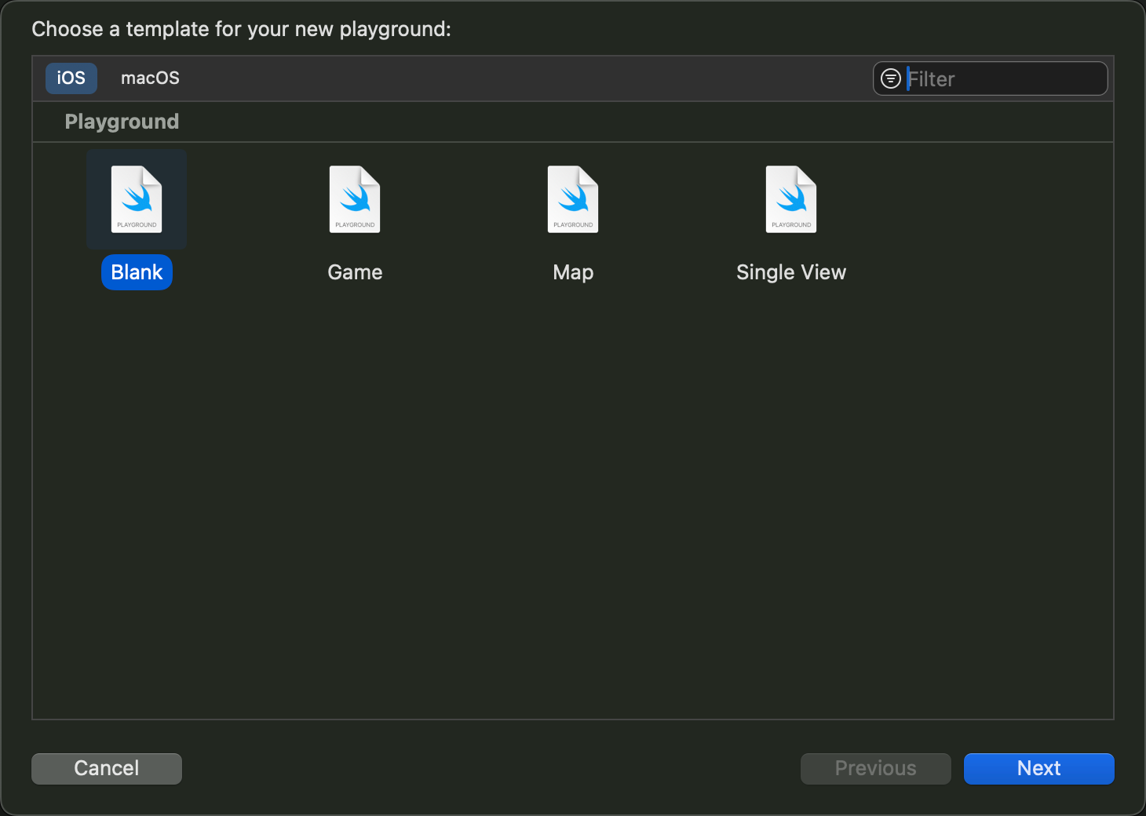Click the Filter text field

991,78
